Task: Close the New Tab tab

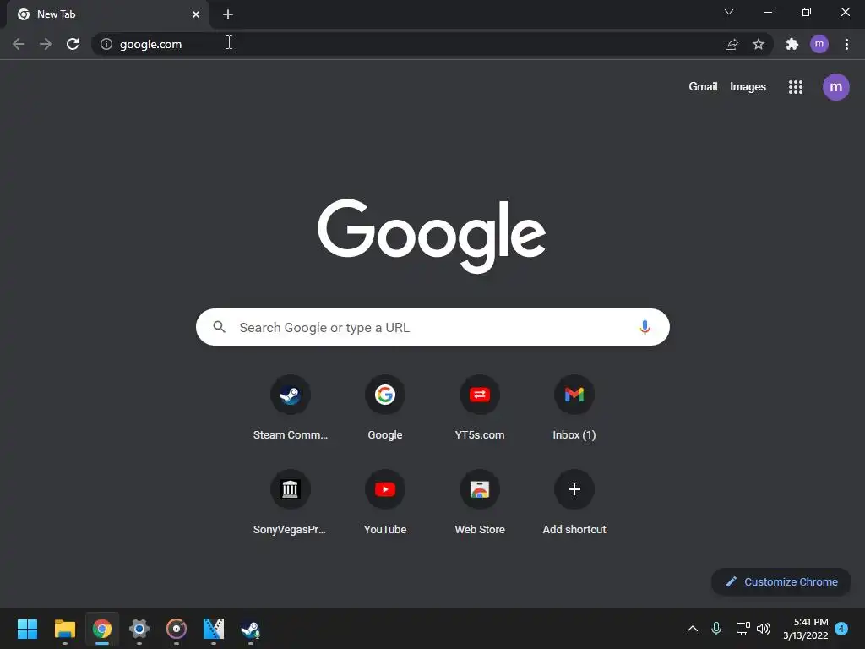Action: (x=196, y=14)
